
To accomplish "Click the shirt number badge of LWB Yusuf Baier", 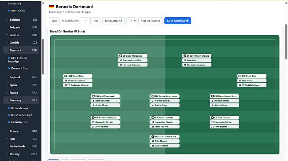I will pyautogui.click(x=66, y=76).
